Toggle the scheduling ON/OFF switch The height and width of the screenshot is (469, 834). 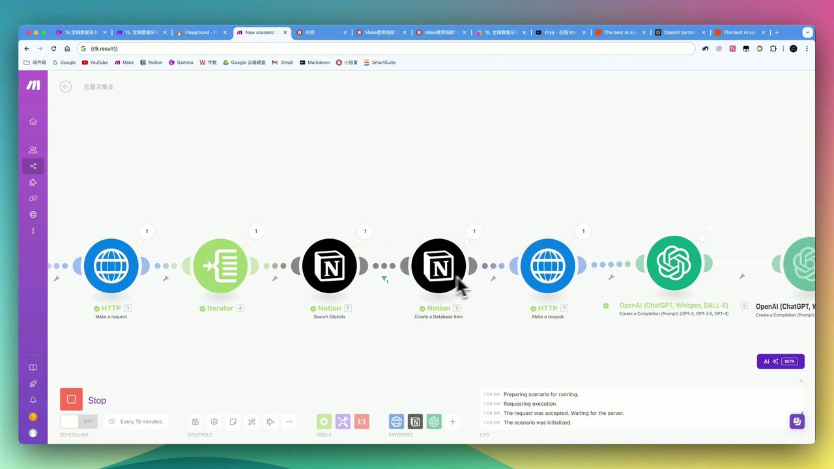78,421
